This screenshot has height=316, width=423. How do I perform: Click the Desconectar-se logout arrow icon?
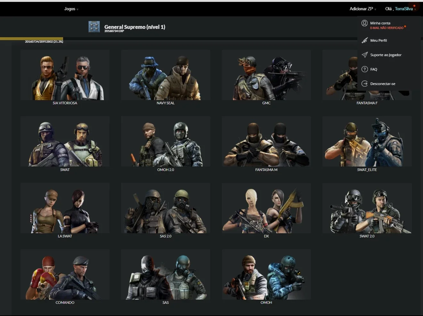tap(364, 84)
